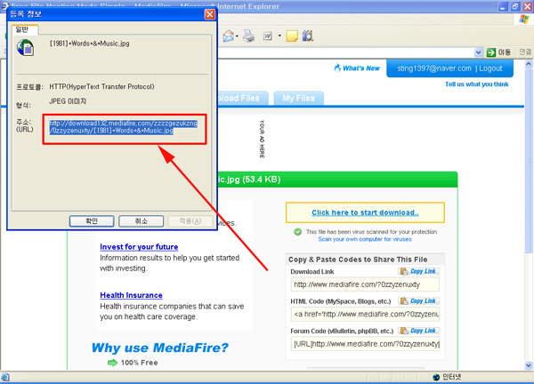Switch to the Upload Files tab
This screenshot has width=534, height=384.
pyautogui.click(x=243, y=99)
